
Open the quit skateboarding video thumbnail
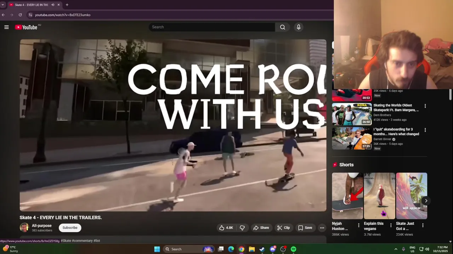352,138
